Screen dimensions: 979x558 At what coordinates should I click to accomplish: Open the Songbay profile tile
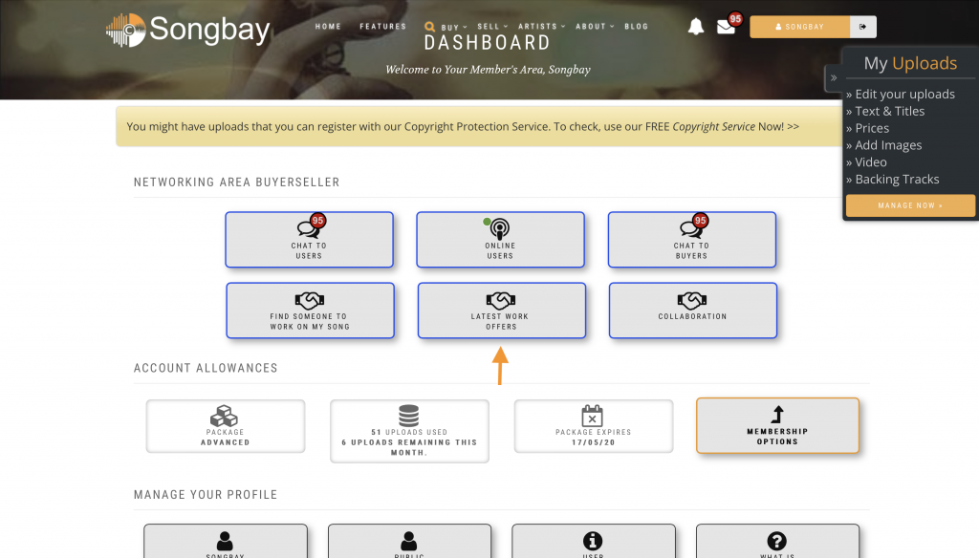click(226, 541)
